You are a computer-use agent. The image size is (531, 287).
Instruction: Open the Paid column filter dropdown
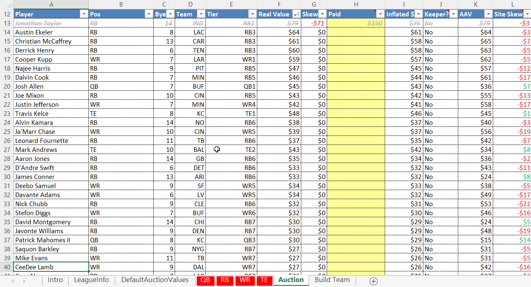click(x=380, y=14)
